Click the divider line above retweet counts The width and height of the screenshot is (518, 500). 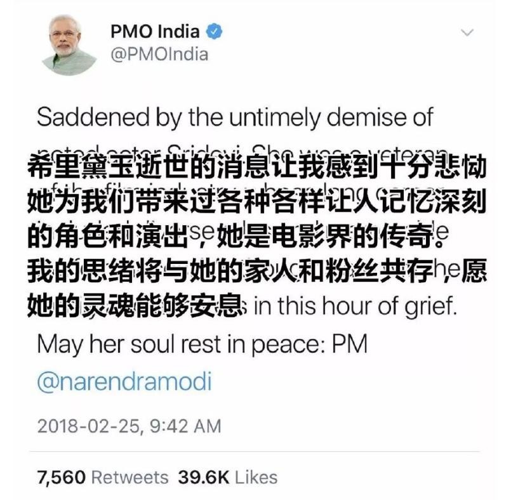[255, 451]
